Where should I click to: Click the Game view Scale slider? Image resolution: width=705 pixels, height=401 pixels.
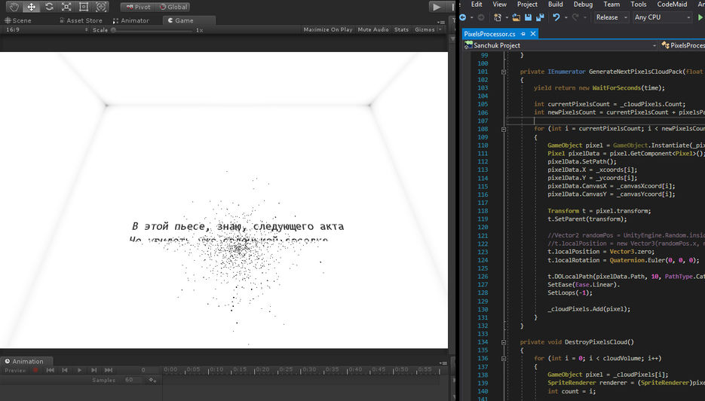[151, 30]
